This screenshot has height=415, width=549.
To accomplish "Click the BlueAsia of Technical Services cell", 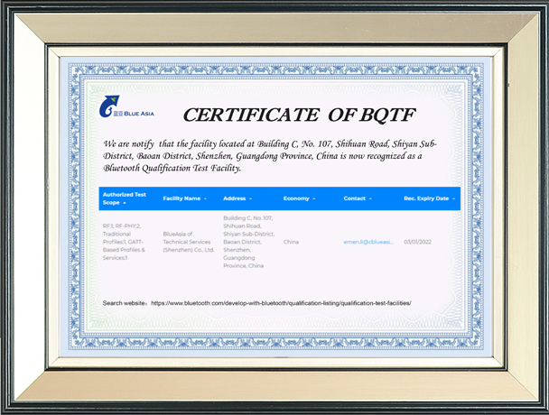I will 188,242.
